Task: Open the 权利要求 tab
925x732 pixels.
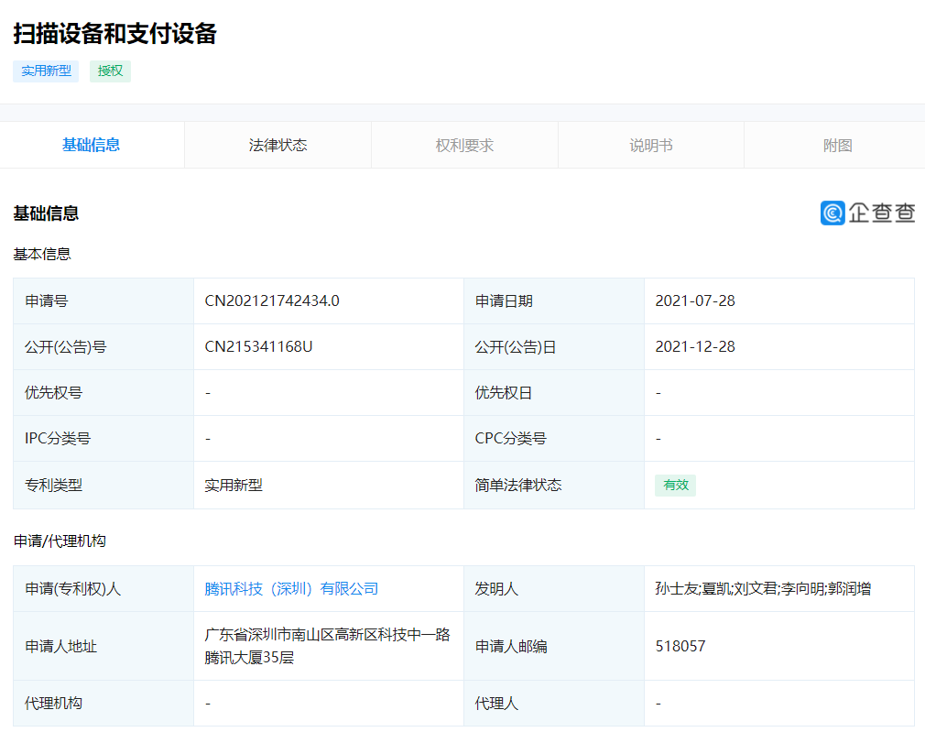Action: click(x=463, y=145)
